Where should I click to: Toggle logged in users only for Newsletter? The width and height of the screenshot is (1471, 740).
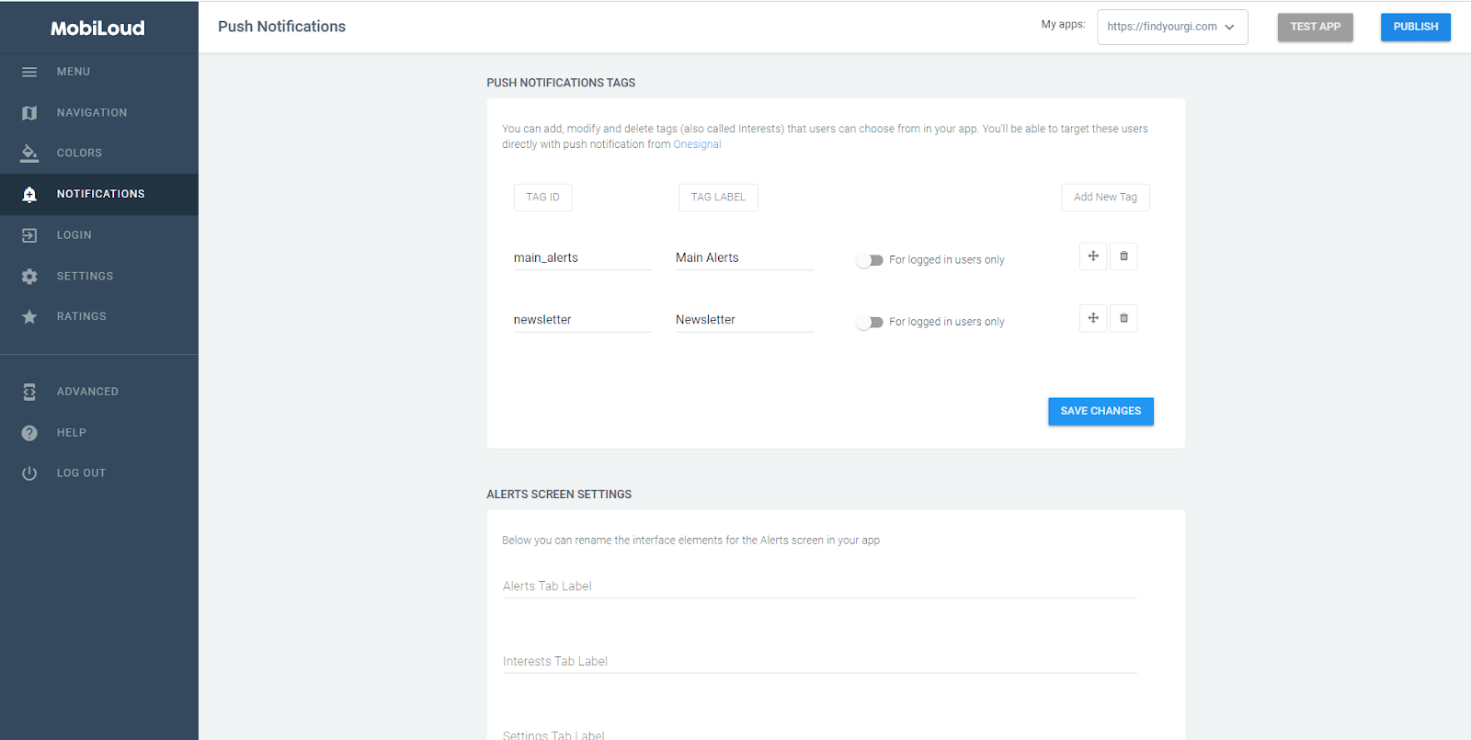coord(870,322)
